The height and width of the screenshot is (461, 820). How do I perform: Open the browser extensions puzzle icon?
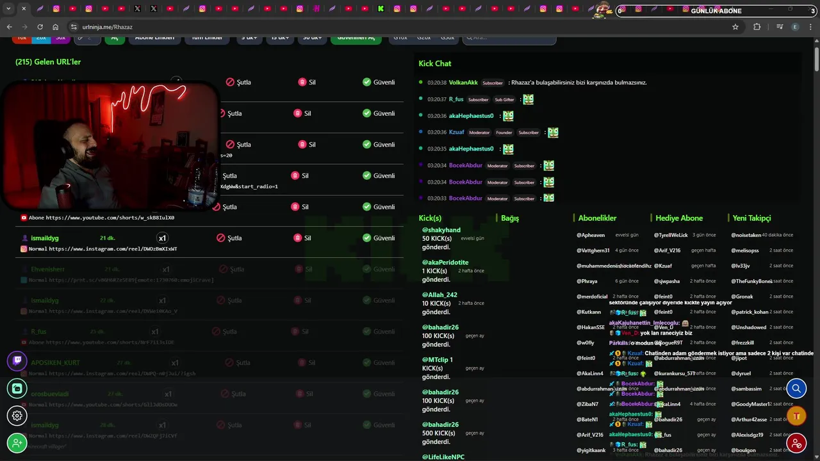click(x=757, y=27)
